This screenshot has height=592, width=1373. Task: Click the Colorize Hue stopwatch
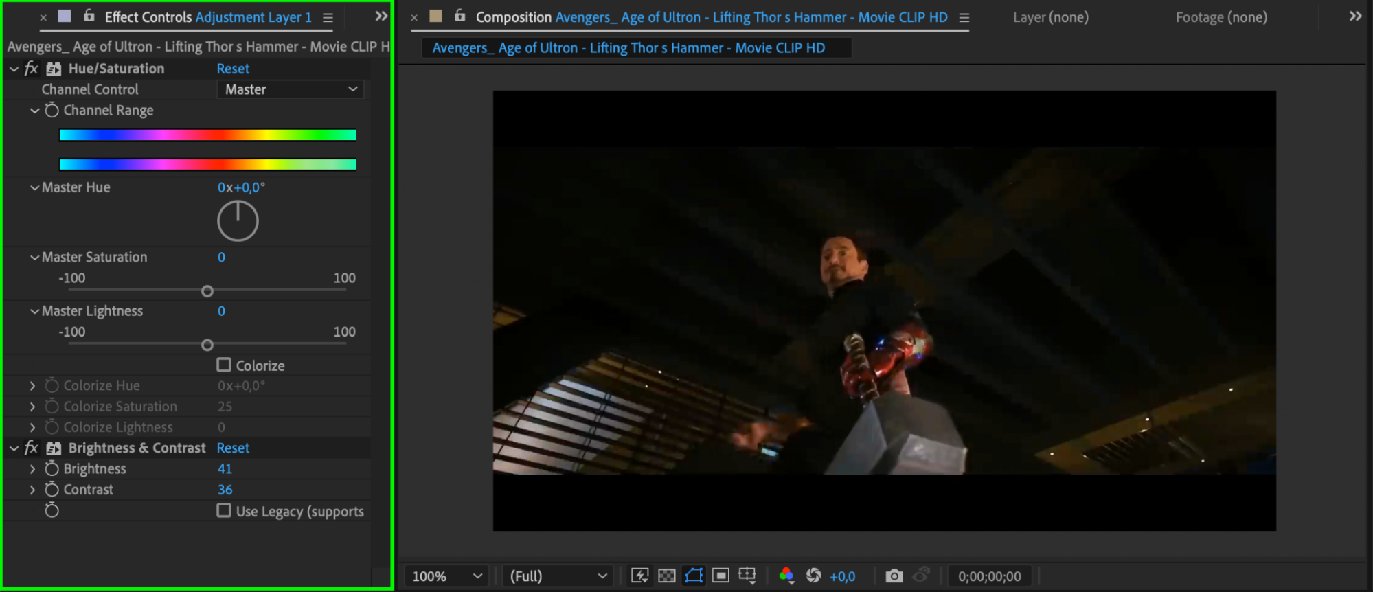tap(52, 385)
